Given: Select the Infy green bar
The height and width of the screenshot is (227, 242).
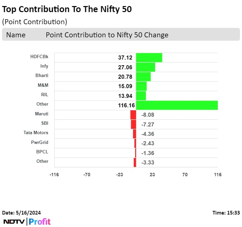Looking at the screenshot, I should tap(145, 67).
